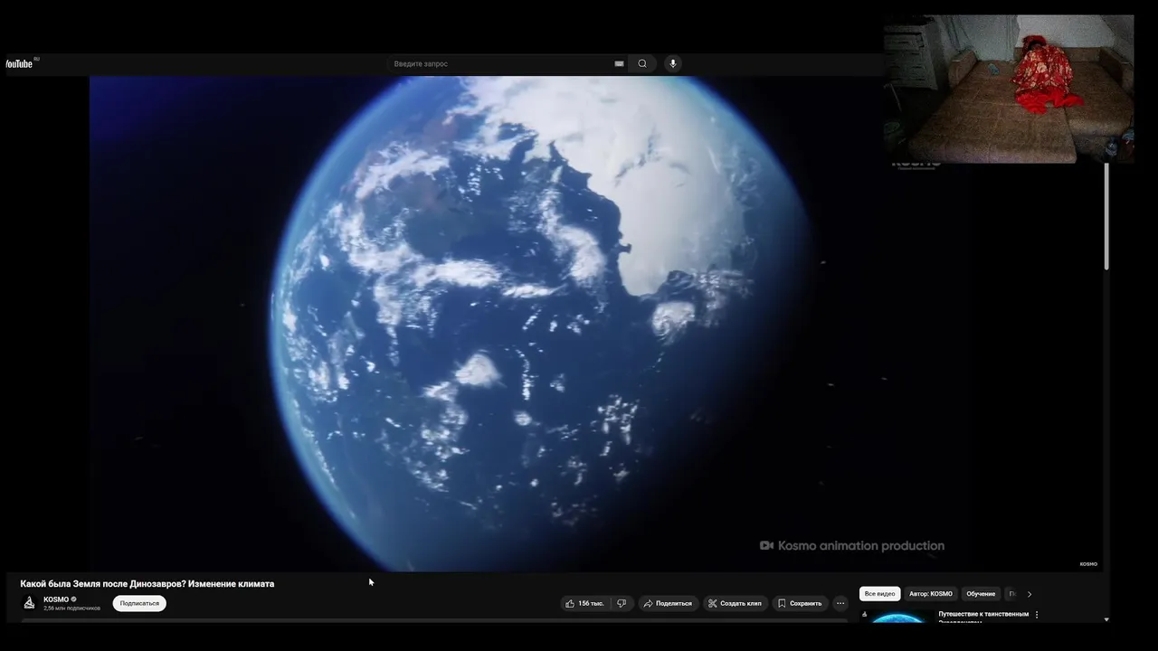Select the 'Автор: KOSMO' filter chip
1158x651 pixels.
[x=931, y=594]
